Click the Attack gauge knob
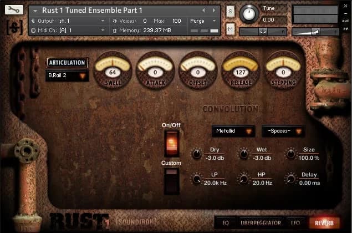 (155, 70)
